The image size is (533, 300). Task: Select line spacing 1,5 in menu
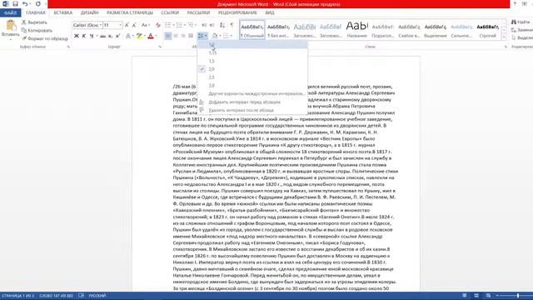(x=252, y=61)
